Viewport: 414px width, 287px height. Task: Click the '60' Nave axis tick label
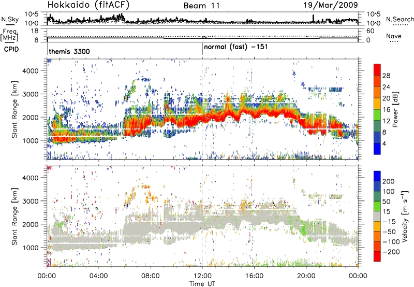coord(371,31)
